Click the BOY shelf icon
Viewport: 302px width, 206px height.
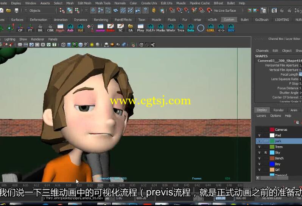coord(231,28)
